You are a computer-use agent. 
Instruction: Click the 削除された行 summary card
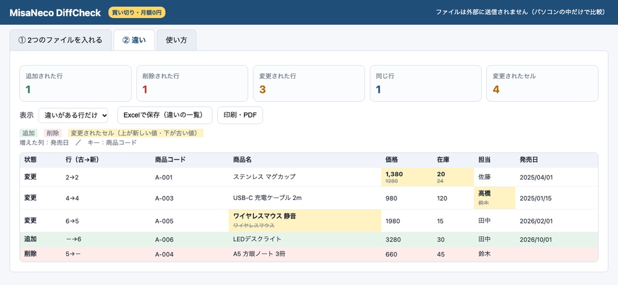[x=193, y=84]
